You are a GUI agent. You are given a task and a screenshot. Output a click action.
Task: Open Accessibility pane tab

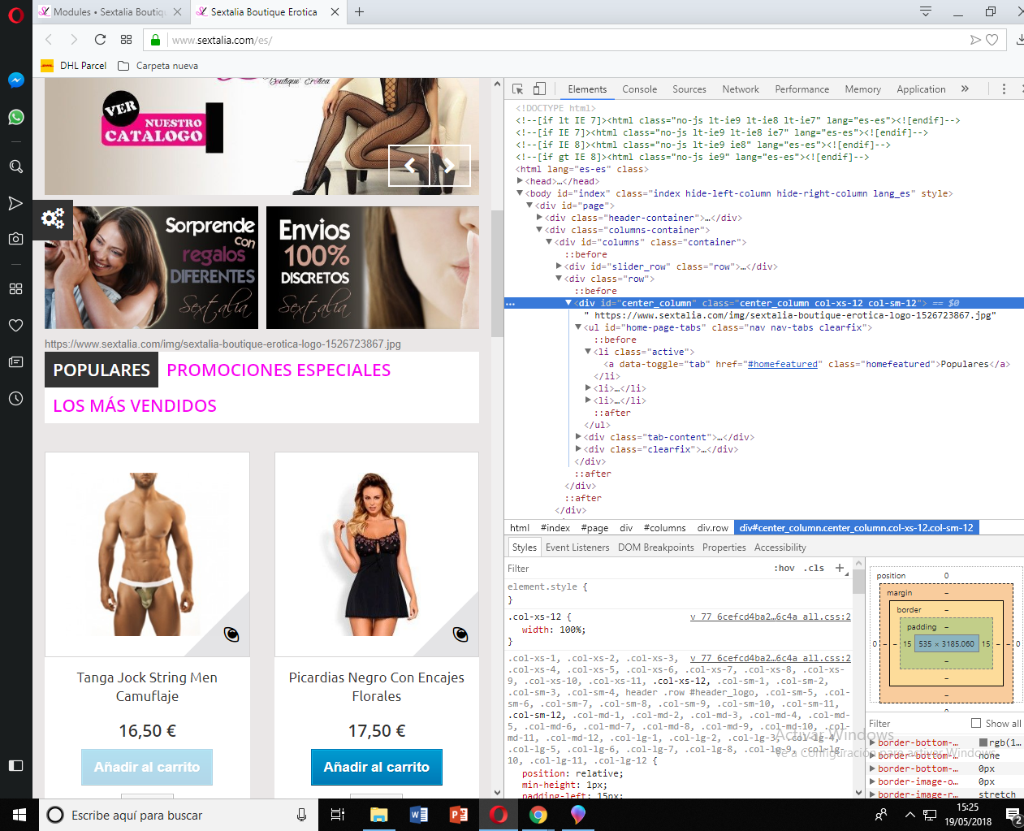coord(780,548)
